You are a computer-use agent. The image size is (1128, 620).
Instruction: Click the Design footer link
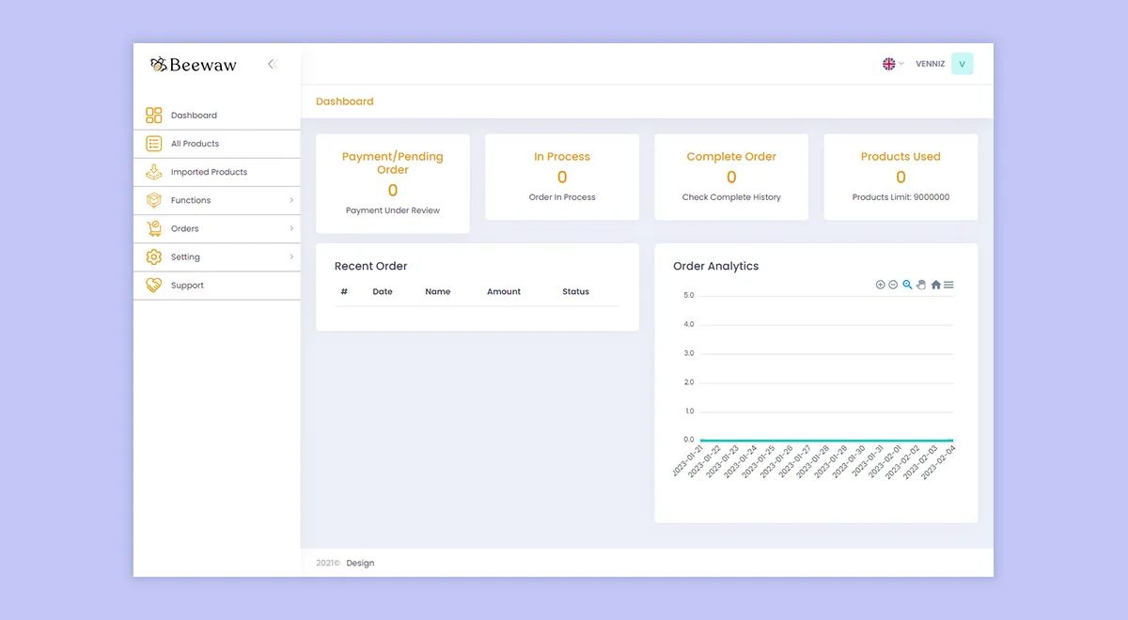point(360,563)
